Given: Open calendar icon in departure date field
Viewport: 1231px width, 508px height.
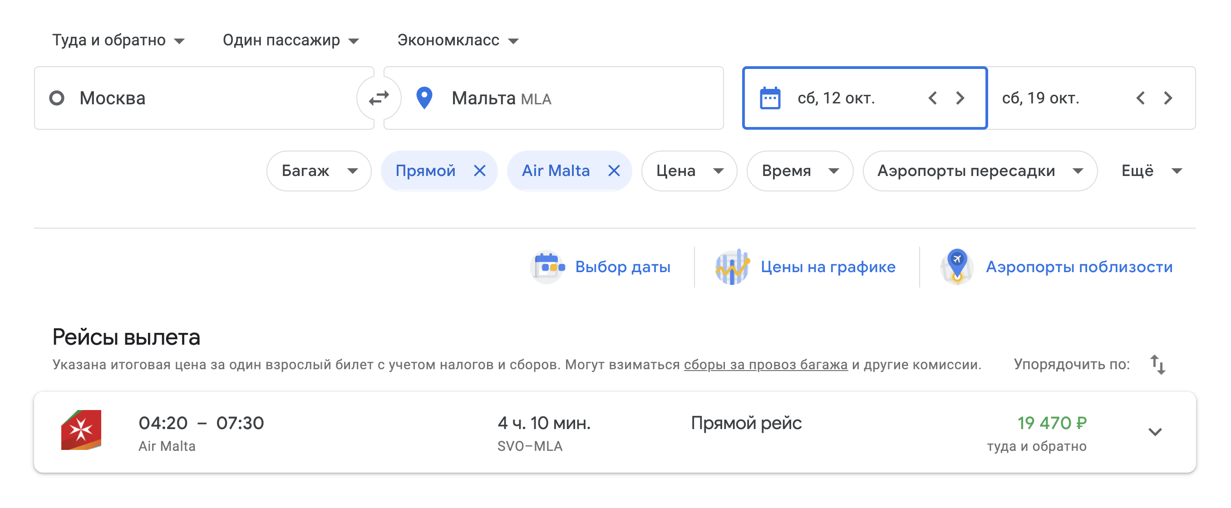Looking at the screenshot, I should (x=770, y=98).
